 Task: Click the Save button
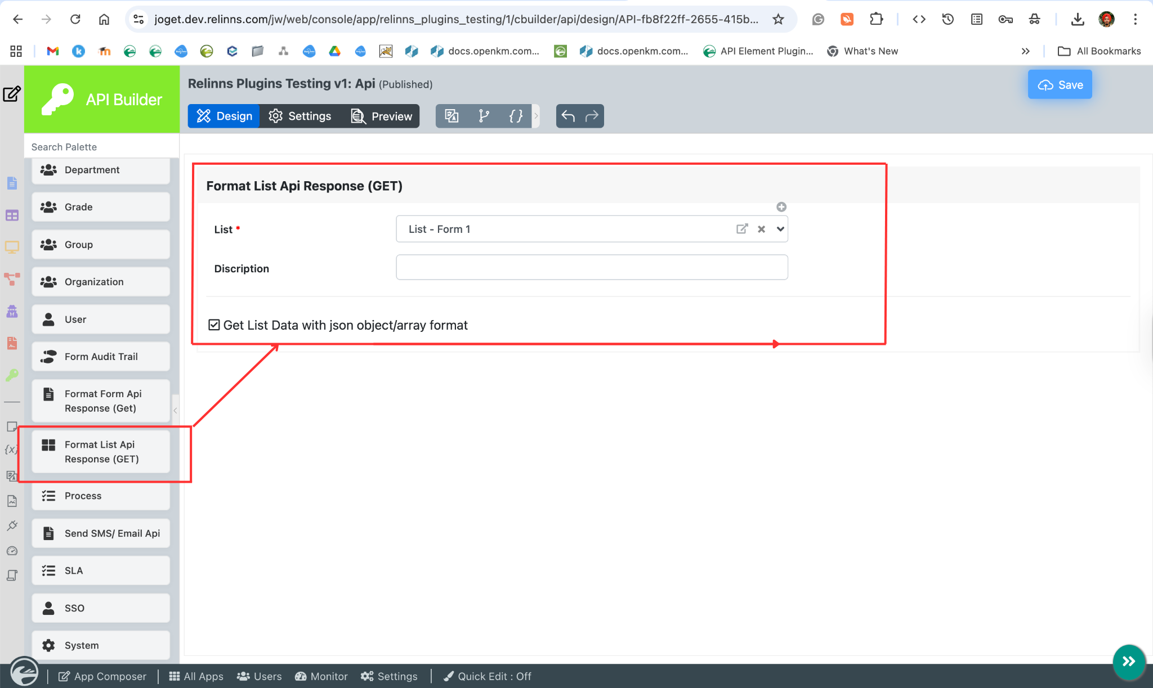click(1060, 84)
